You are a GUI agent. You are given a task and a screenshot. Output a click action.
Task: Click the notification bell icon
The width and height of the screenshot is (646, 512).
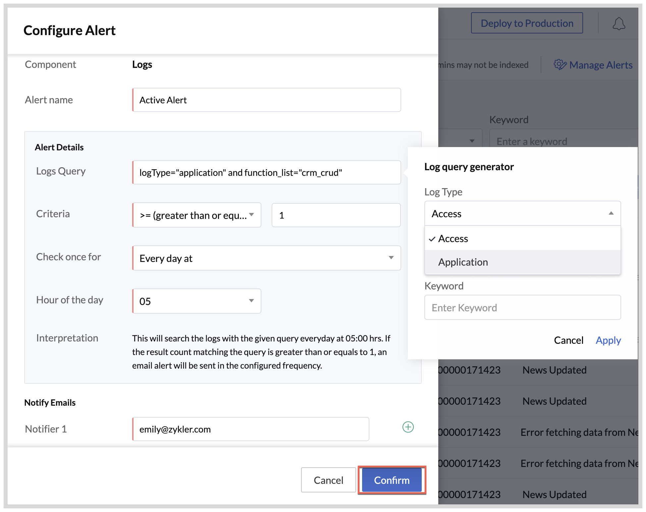618,24
